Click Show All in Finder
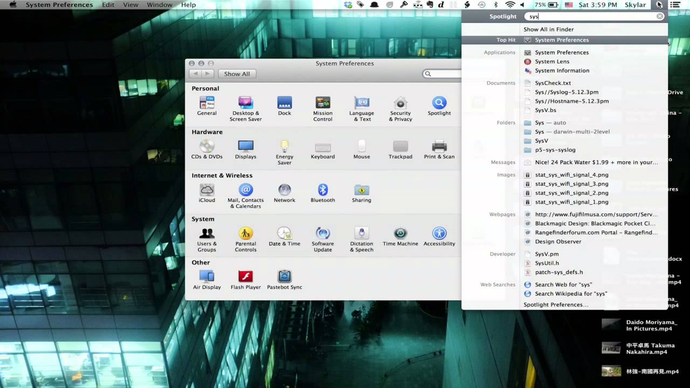The width and height of the screenshot is (690, 388). [548, 29]
